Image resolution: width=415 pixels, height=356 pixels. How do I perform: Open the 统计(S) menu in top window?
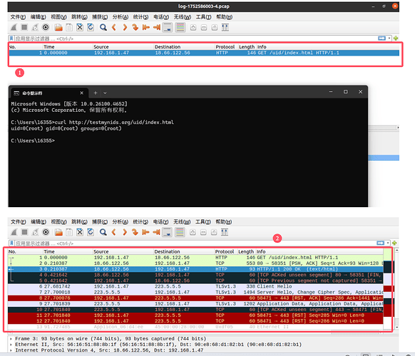point(140,17)
